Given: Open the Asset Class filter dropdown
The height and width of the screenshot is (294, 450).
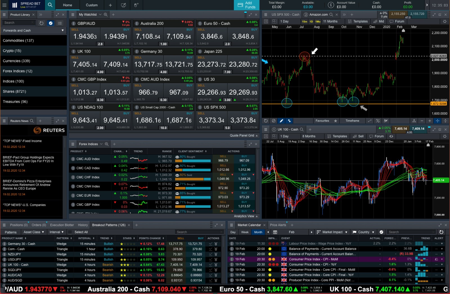Looking at the screenshot, I should pos(34,232).
